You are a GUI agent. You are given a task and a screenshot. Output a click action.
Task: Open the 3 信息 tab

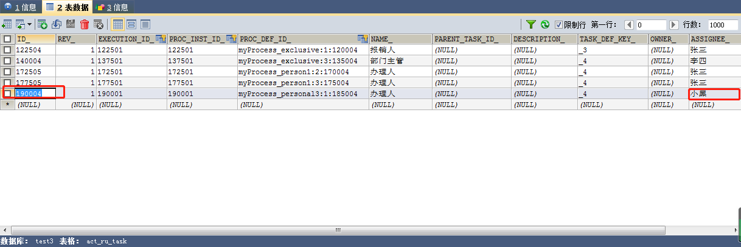113,7
